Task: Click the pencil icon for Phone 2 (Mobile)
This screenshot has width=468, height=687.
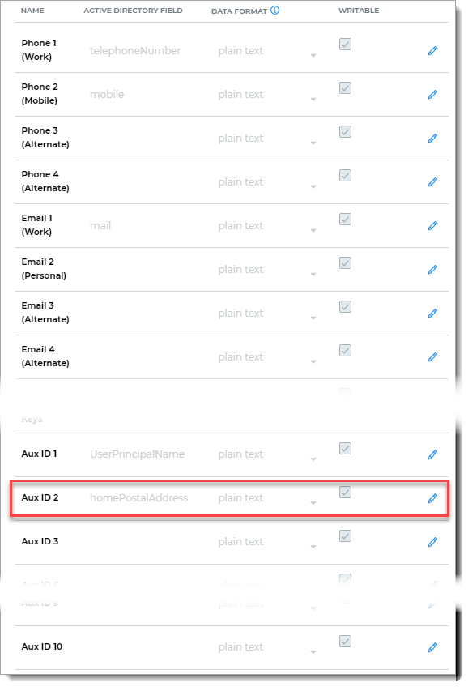Action: (432, 95)
